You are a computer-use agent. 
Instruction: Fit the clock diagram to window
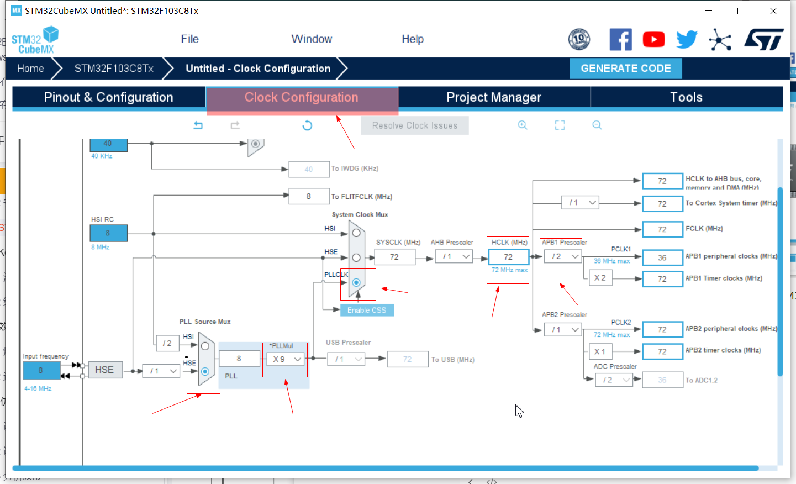[560, 125]
